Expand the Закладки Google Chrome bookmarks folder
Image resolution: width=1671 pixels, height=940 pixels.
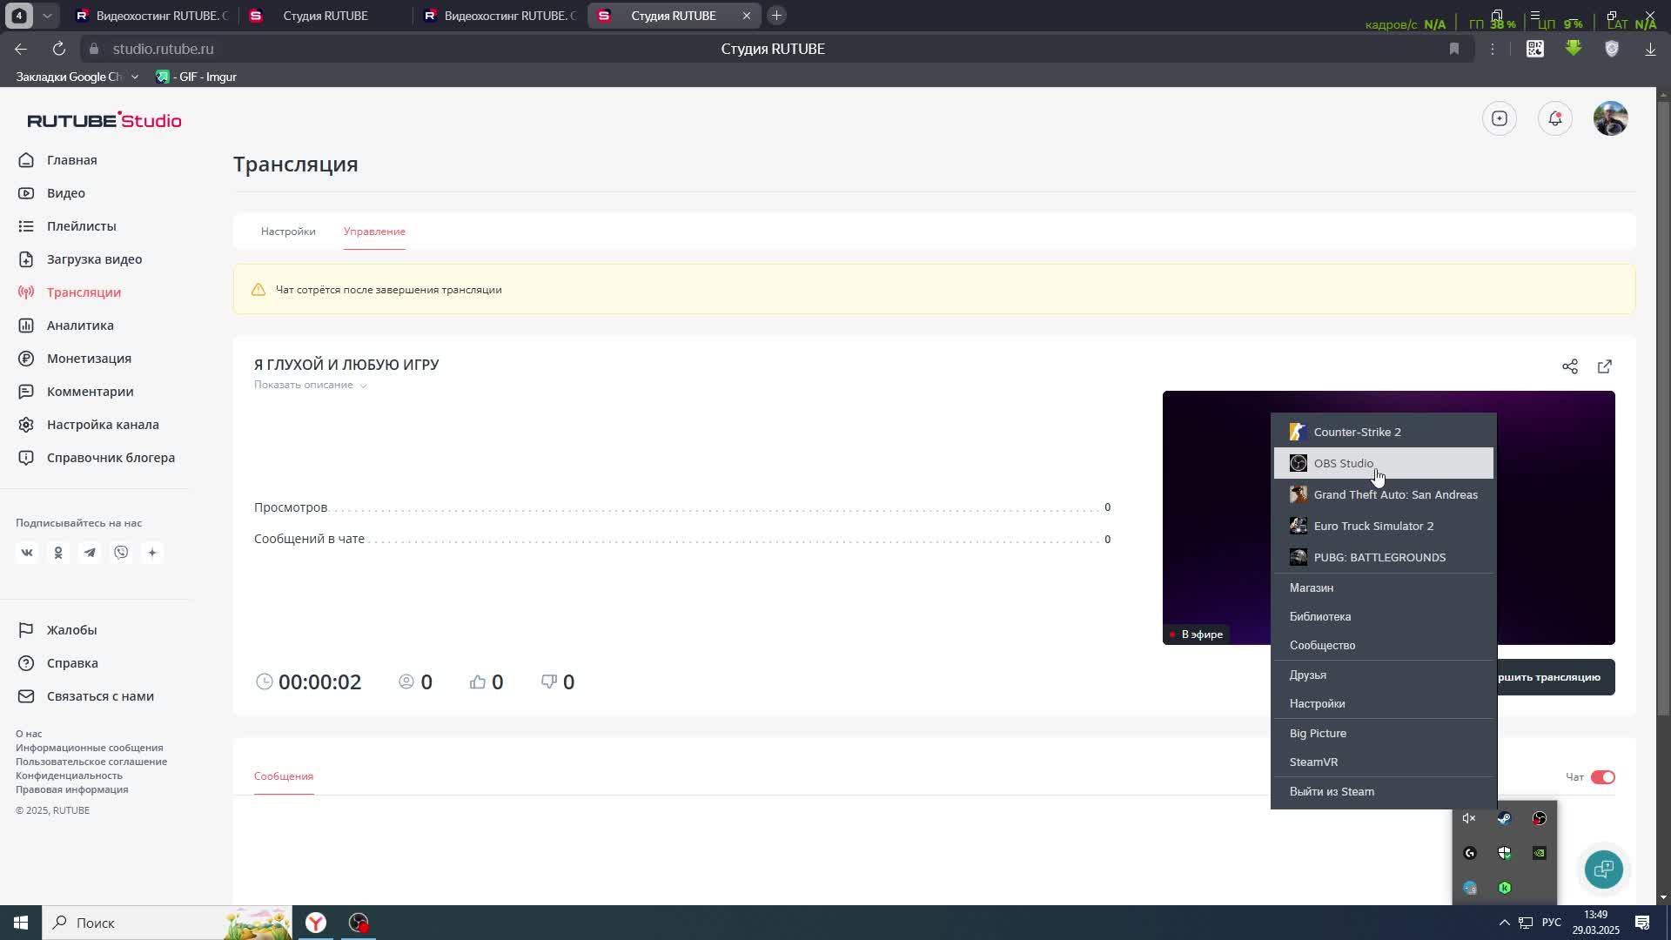[77, 77]
